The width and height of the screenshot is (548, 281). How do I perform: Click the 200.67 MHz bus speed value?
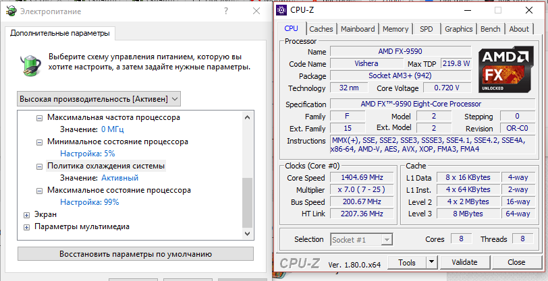(362, 201)
